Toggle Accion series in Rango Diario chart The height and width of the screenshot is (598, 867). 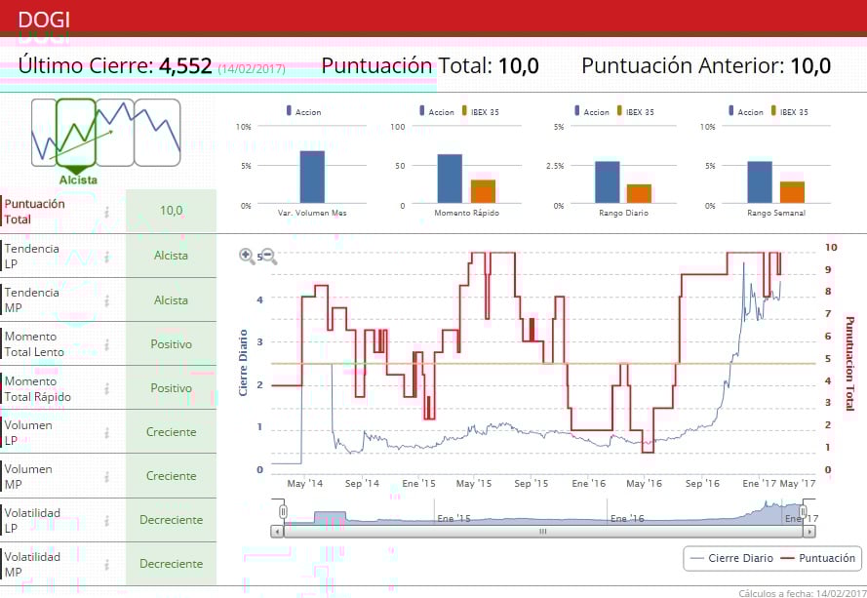pyautogui.click(x=592, y=111)
